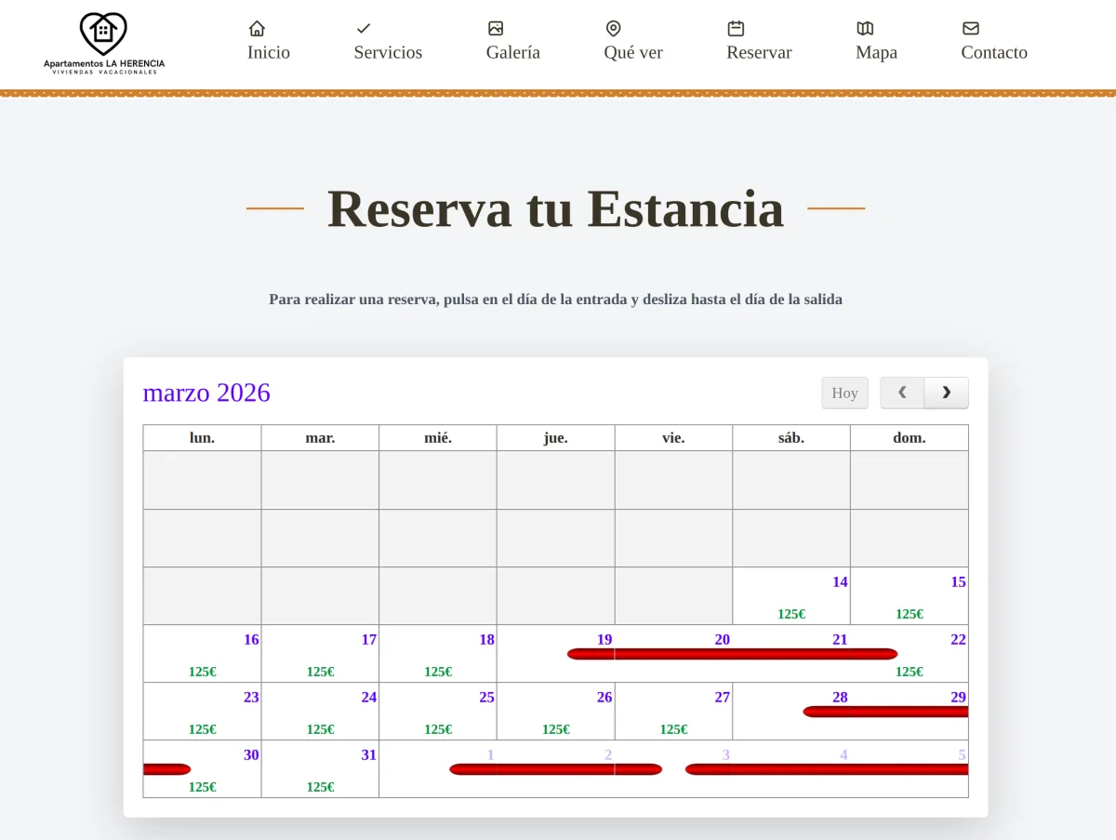Image resolution: width=1116 pixels, height=840 pixels.
Task: Click the marzo 2026 heading
Action: tap(206, 393)
